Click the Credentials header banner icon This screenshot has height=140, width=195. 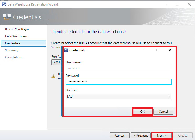tap(7, 17)
